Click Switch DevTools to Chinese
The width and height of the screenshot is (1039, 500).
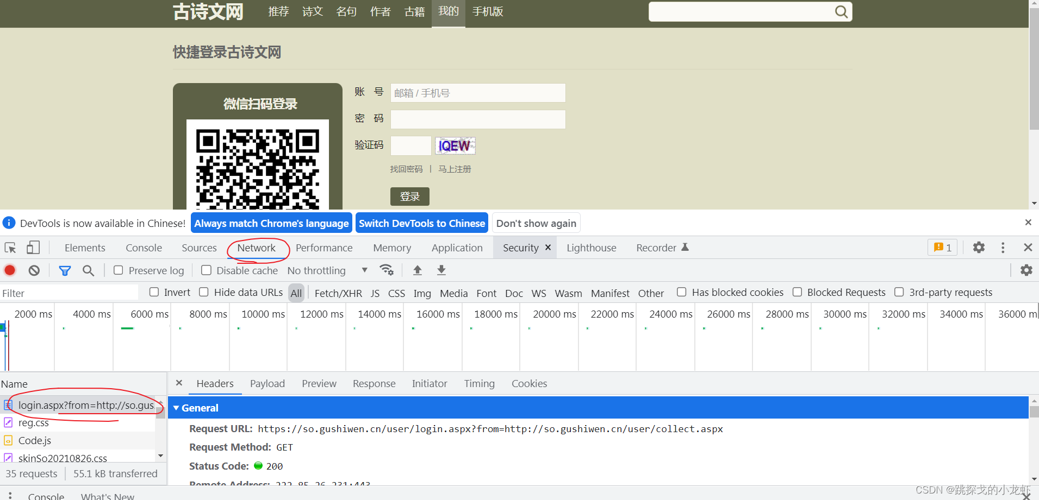tap(422, 223)
